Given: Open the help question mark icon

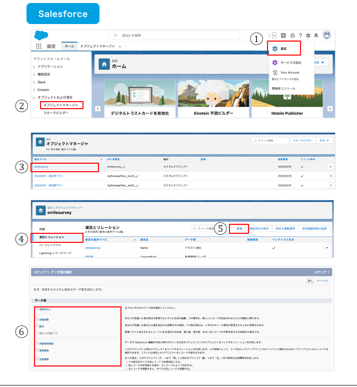Looking at the screenshot, I should pos(300,36).
